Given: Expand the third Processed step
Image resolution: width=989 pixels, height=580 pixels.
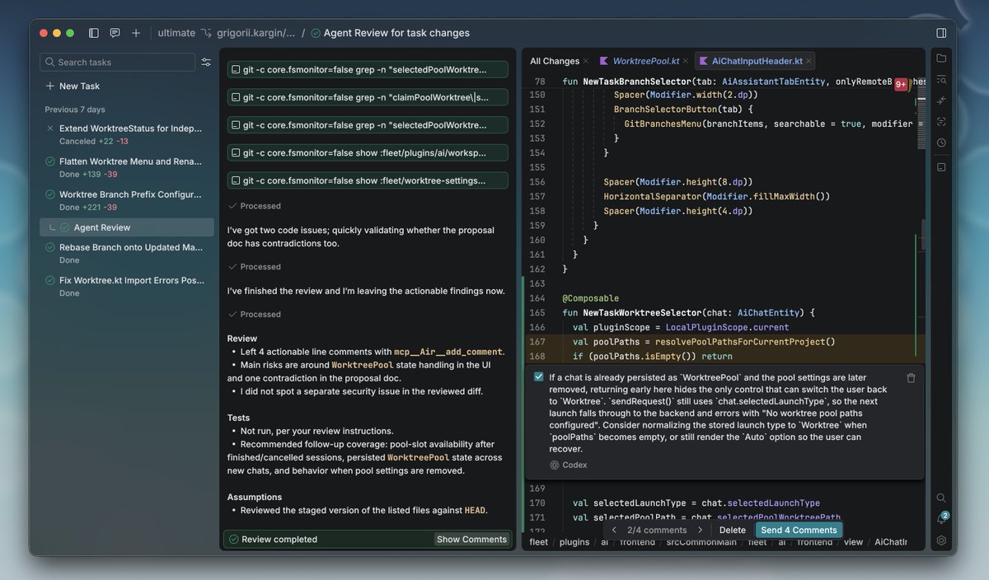Looking at the screenshot, I should click(x=255, y=314).
